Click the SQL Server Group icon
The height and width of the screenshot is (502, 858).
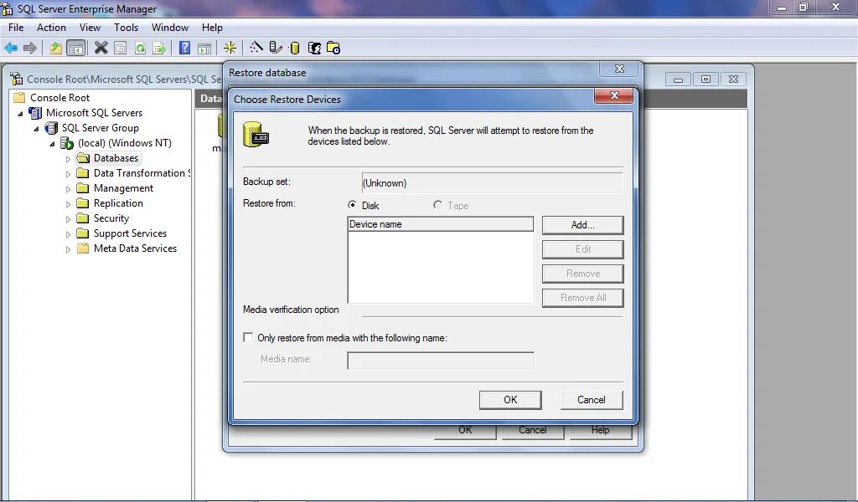point(51,128)
